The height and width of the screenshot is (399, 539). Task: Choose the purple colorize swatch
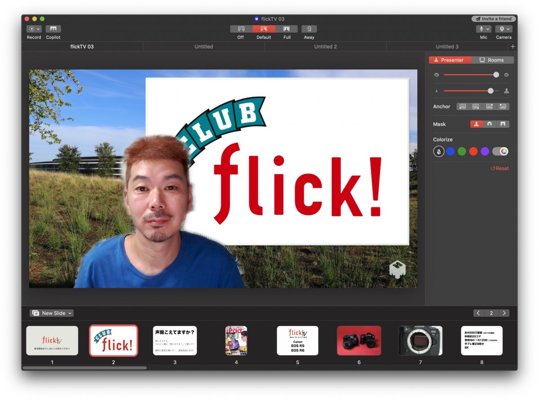pyautogui.click(x=485, y=152)
